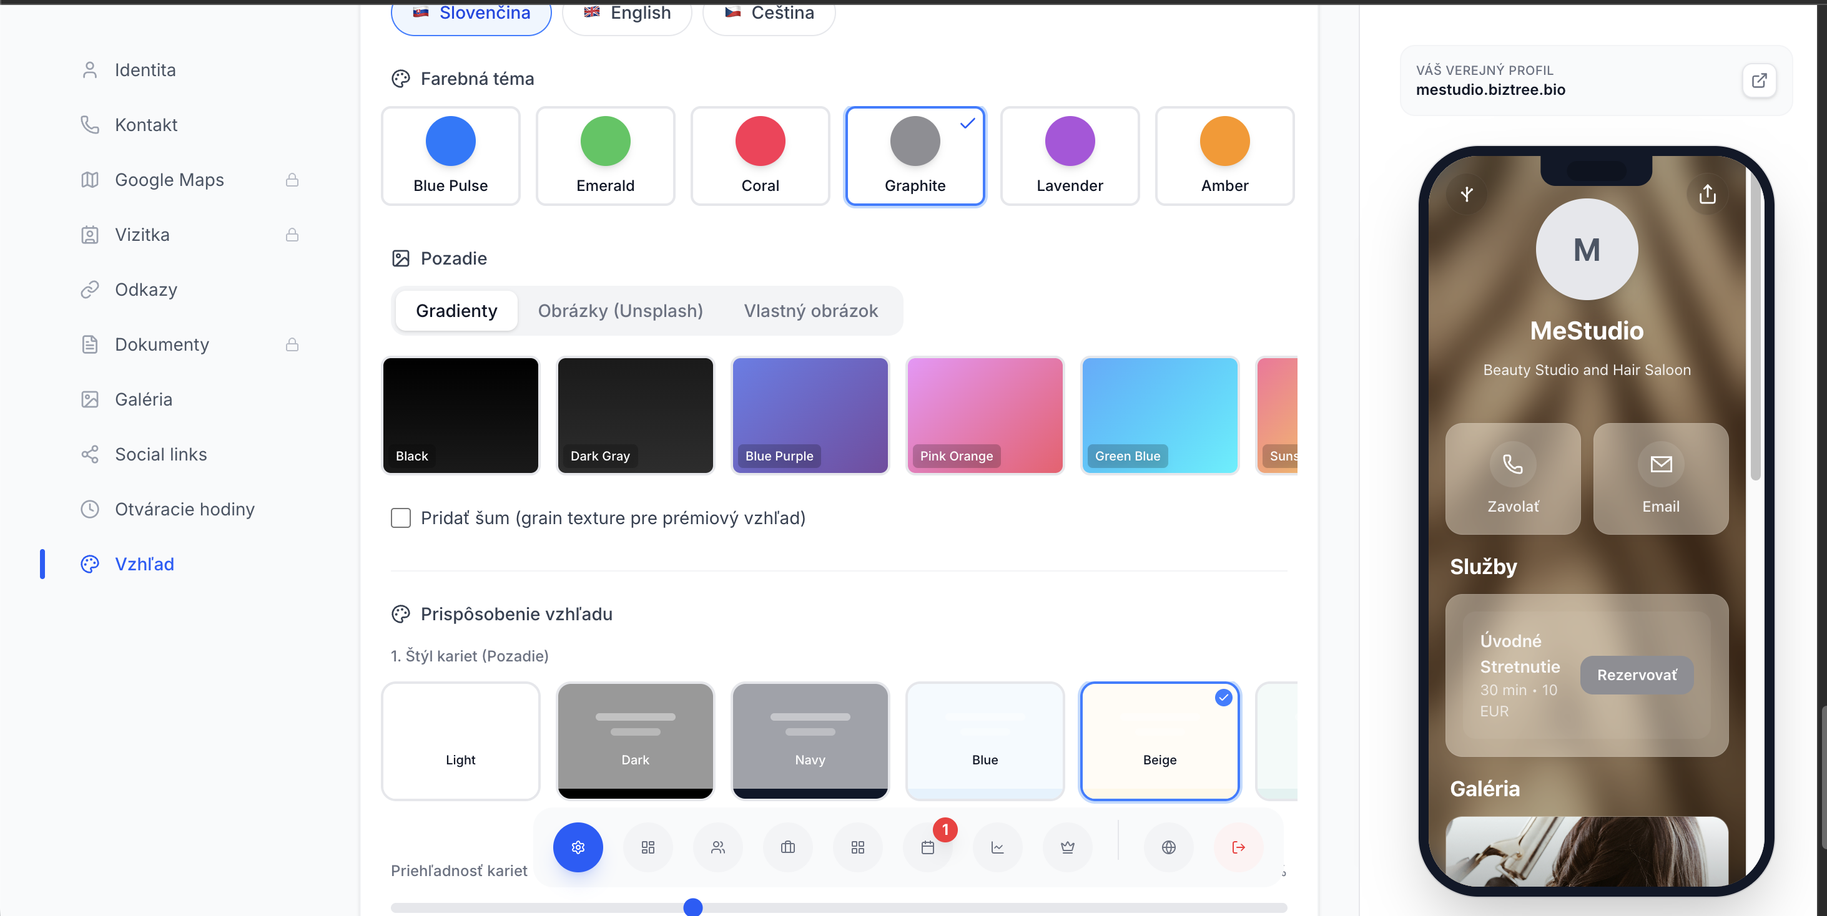Switch to Obrázky (Unsplash) tab
This screenshot has width=1827, height=916.
pyautogui.click(x=620, y=311)
